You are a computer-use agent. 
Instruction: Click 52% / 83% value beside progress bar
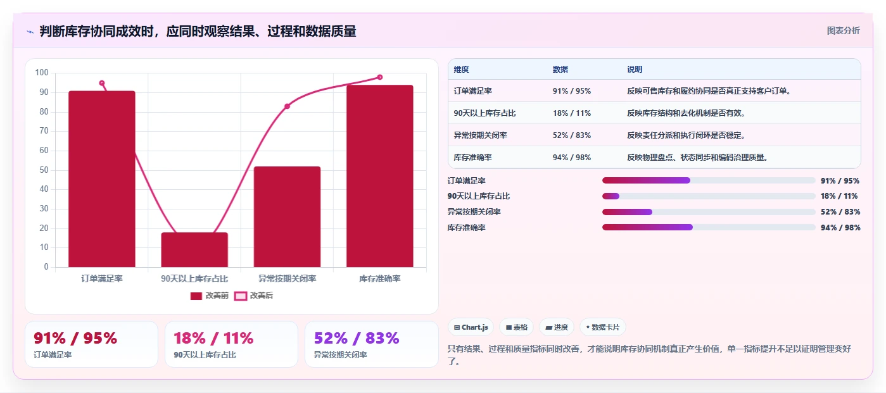(840, 212)
